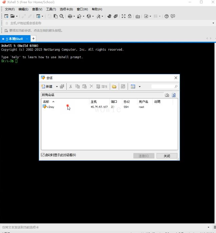Click refresh icon beside 所有会话 path
The image size is (216, 233).
174,95
